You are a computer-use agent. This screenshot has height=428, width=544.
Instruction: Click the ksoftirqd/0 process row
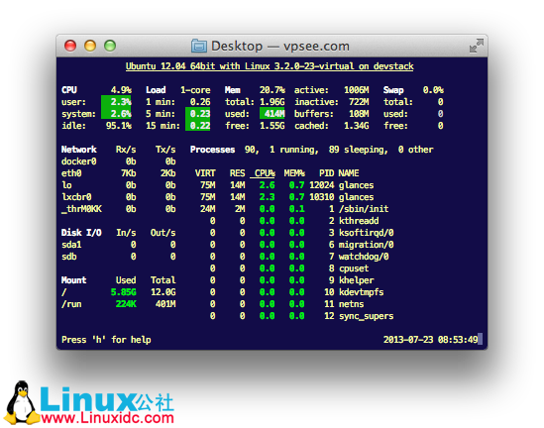tap(301, 233)
